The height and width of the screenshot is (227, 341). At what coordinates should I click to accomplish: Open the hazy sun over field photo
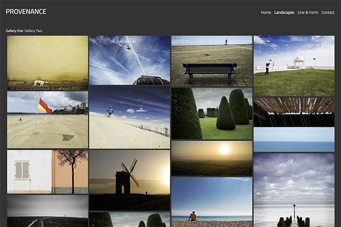click(212, 158)
